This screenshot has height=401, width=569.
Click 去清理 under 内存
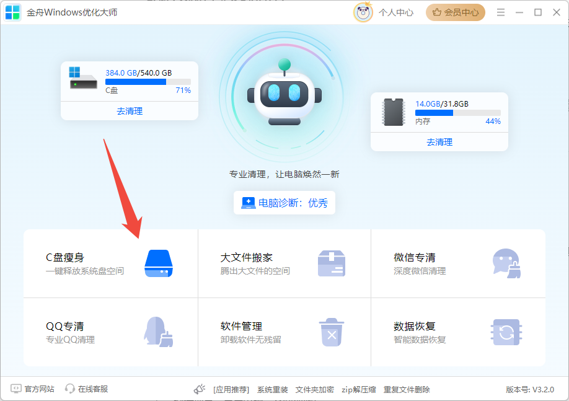pyautogui.click(x=439, y=142)
